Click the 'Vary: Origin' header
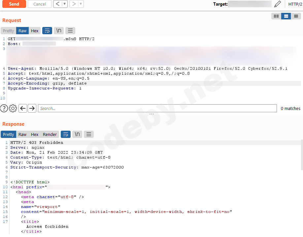The image size is (303, 237). click(26, 162)
